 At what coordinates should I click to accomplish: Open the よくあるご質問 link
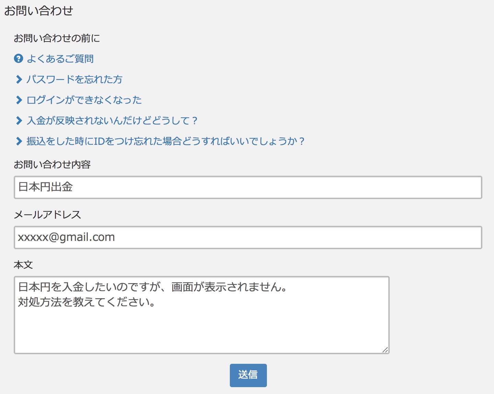pyautogui.click(x=60, y=59)
